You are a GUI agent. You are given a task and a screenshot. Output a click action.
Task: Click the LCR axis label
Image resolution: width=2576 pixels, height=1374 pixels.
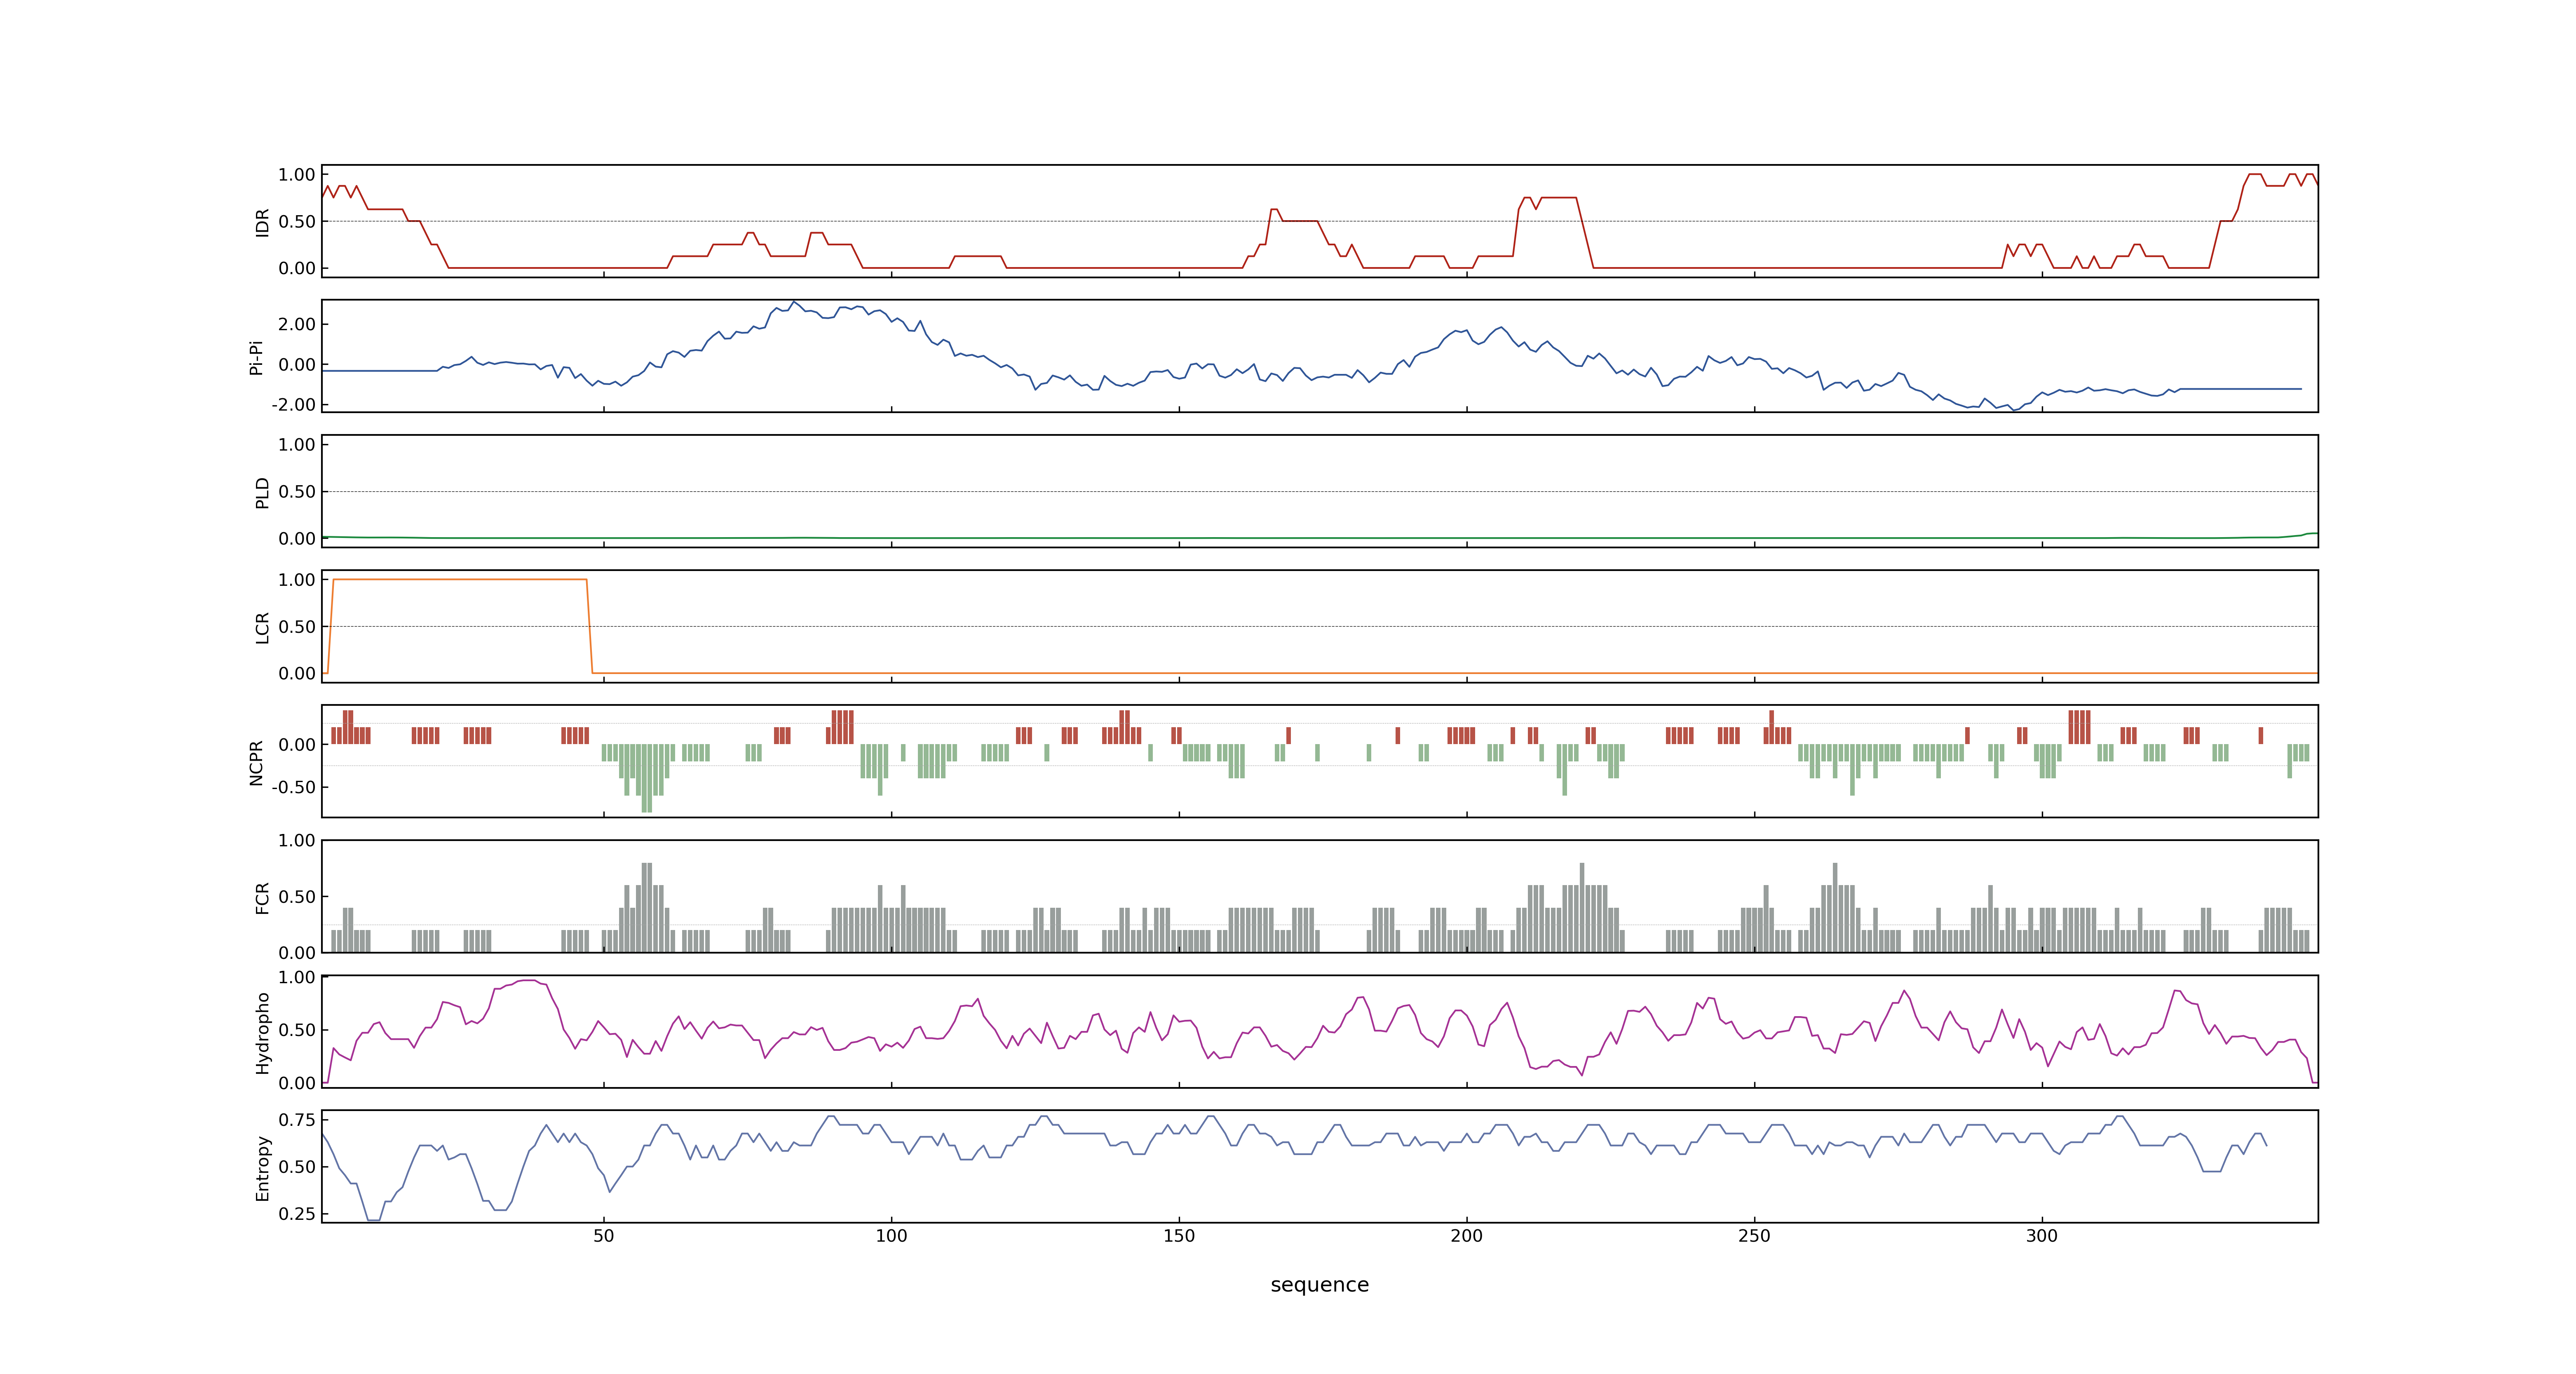262,628
